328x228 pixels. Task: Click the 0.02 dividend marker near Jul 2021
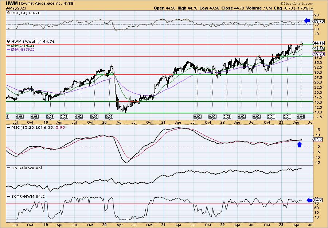click(198, 117)
